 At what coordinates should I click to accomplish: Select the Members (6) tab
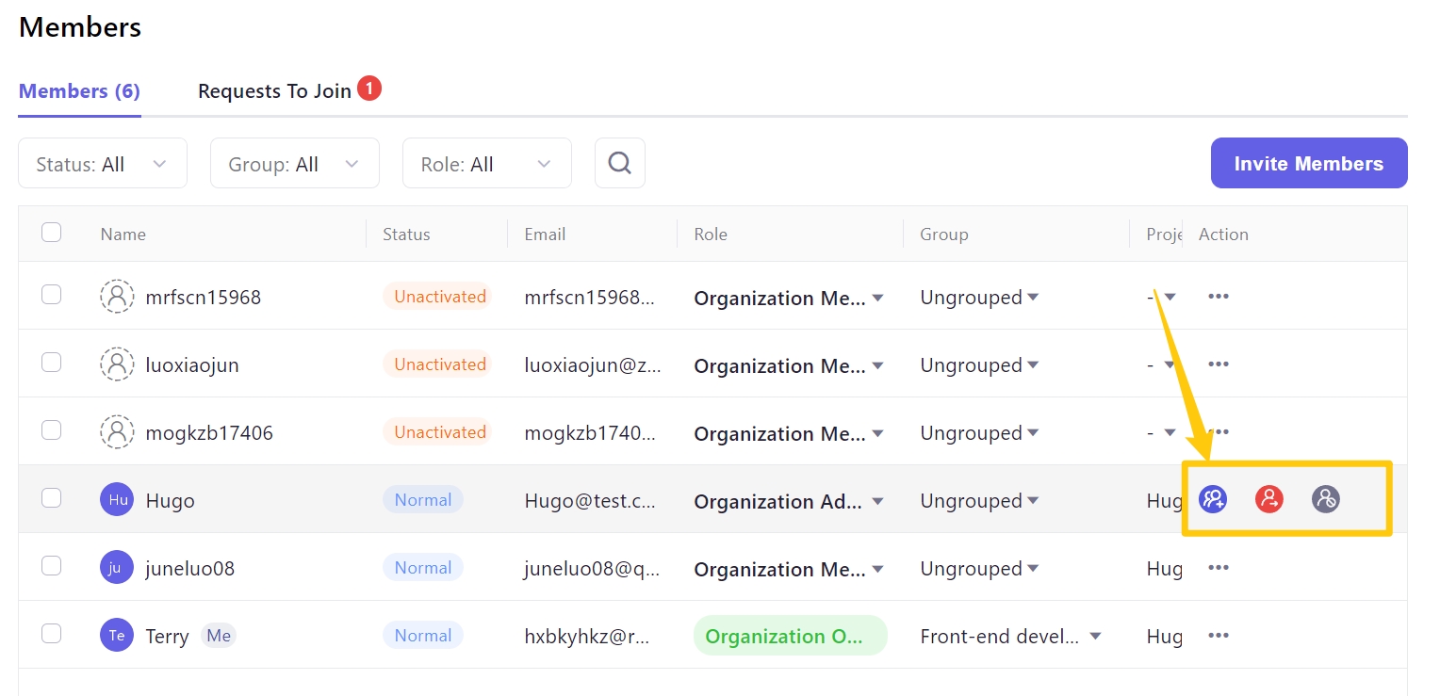point(79,91)
